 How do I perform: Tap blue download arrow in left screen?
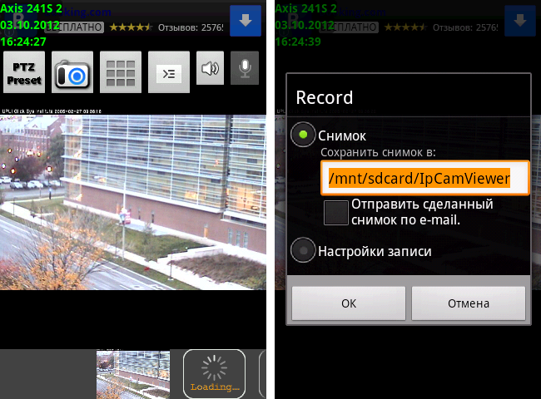point(246,21)
